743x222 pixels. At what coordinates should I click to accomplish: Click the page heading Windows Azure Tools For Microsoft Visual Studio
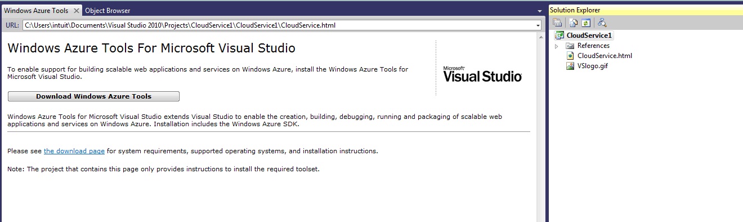tap(151, 48)
